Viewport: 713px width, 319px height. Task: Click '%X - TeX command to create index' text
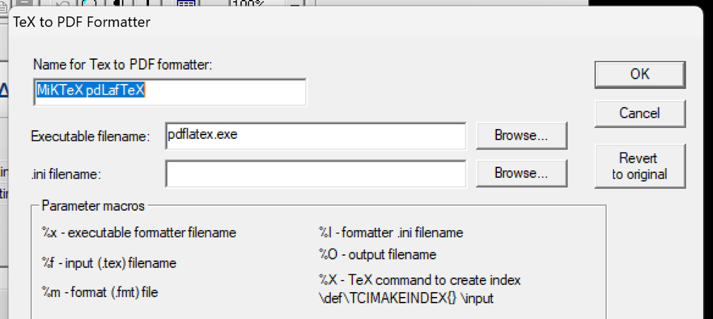[419, 279]
